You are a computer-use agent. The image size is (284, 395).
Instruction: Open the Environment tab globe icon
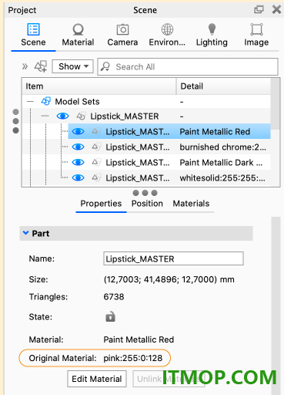[x=167, y=29]
